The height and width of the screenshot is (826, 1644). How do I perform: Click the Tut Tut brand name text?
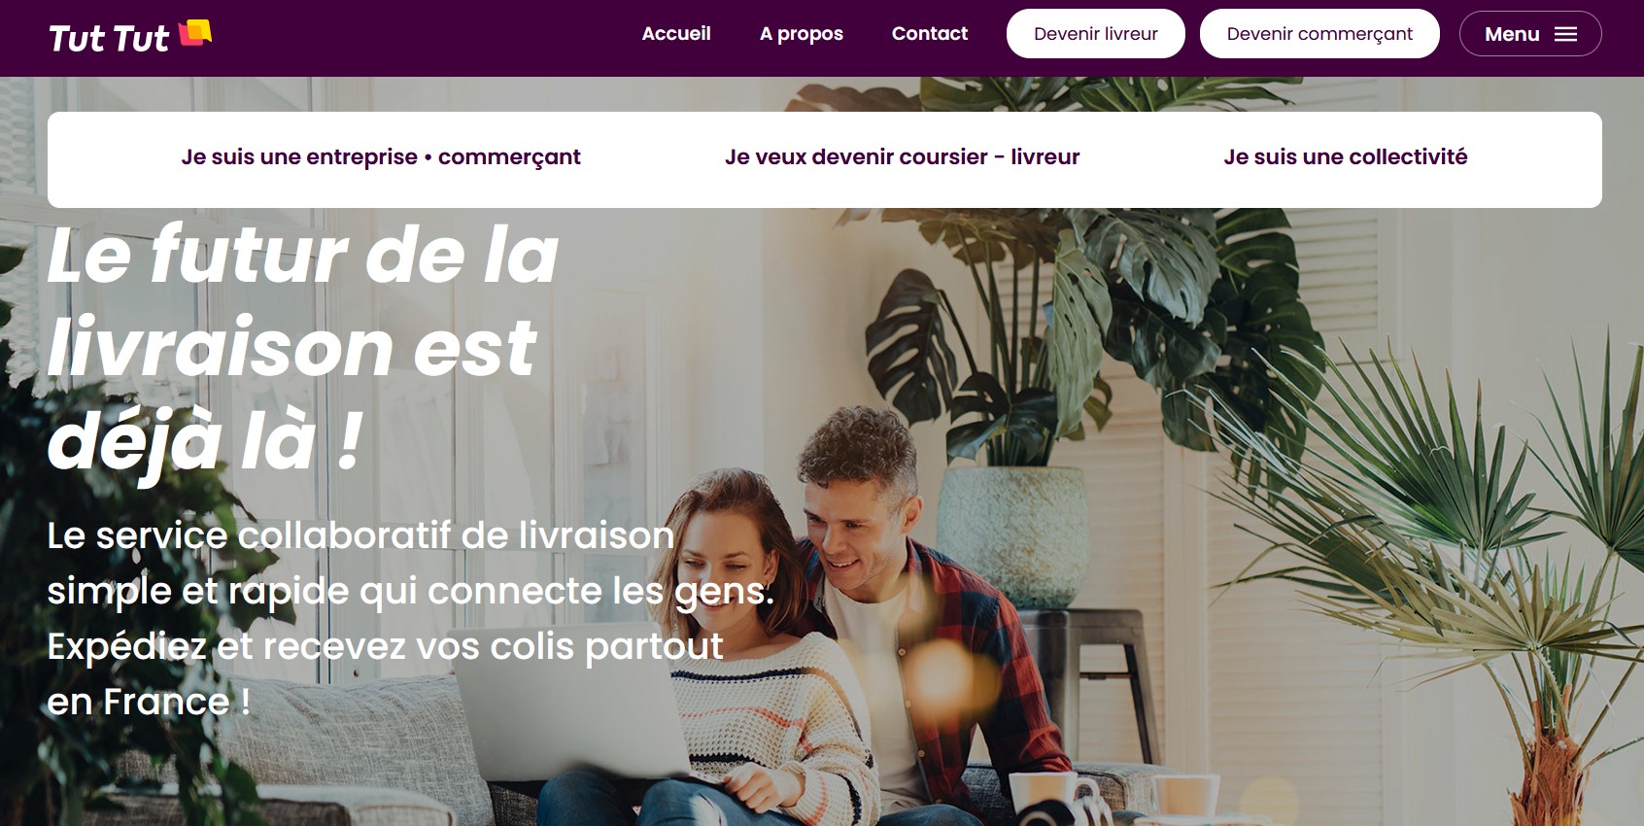tap(109, 38)
